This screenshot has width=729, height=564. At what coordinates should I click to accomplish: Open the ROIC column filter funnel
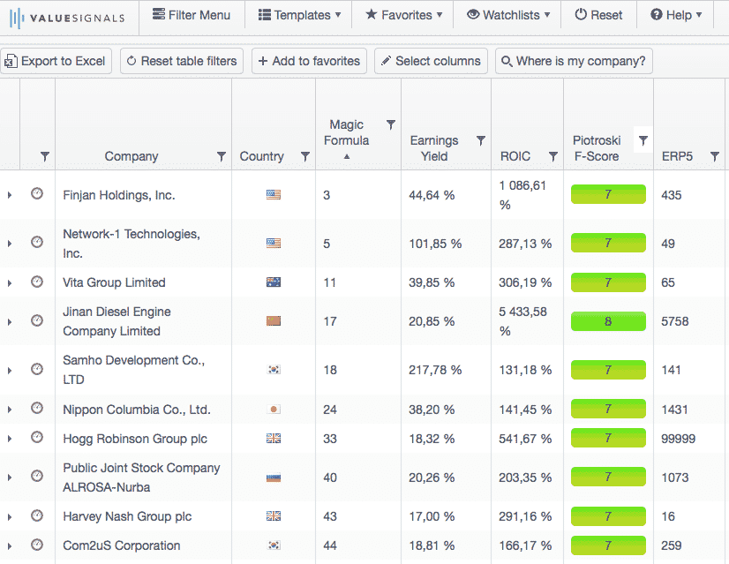click(553, 157)
